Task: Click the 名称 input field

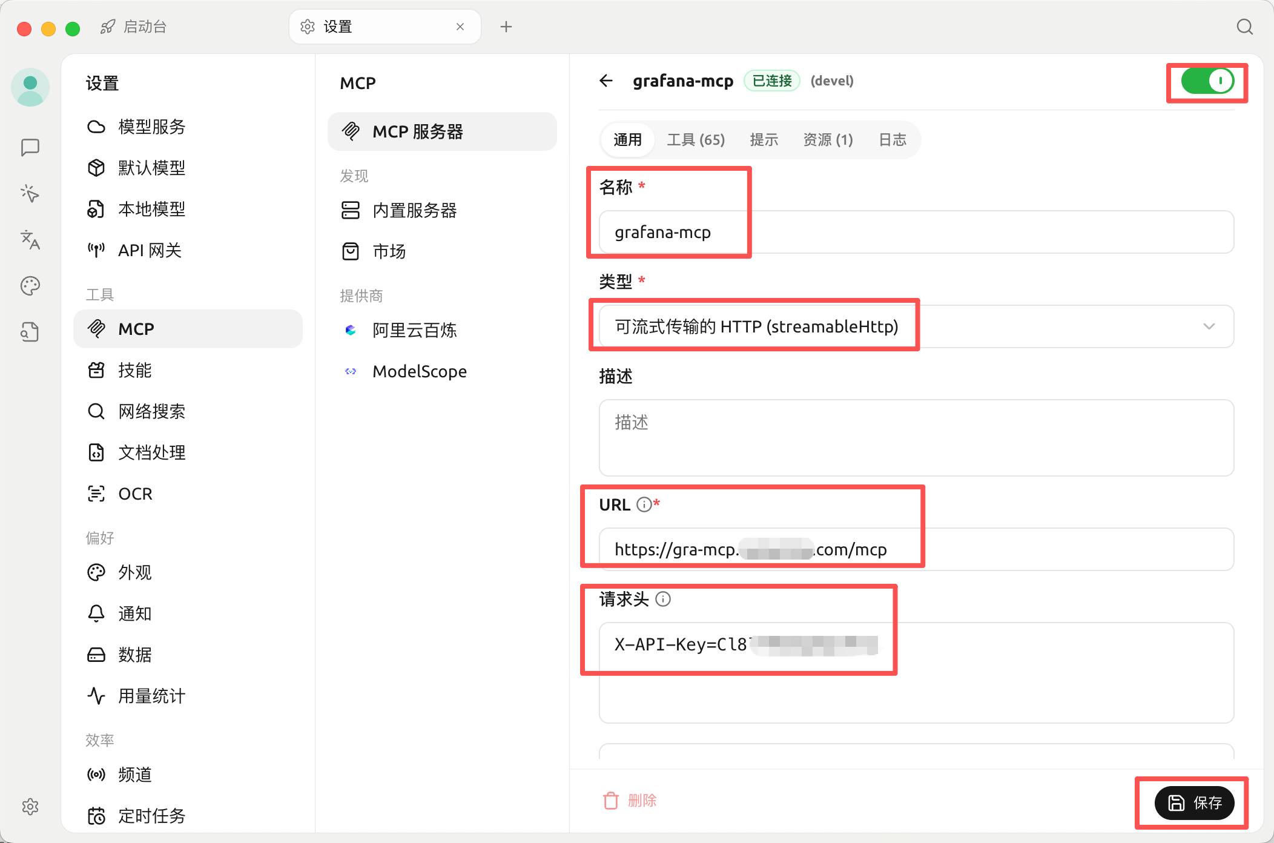Action: point(916,232)
